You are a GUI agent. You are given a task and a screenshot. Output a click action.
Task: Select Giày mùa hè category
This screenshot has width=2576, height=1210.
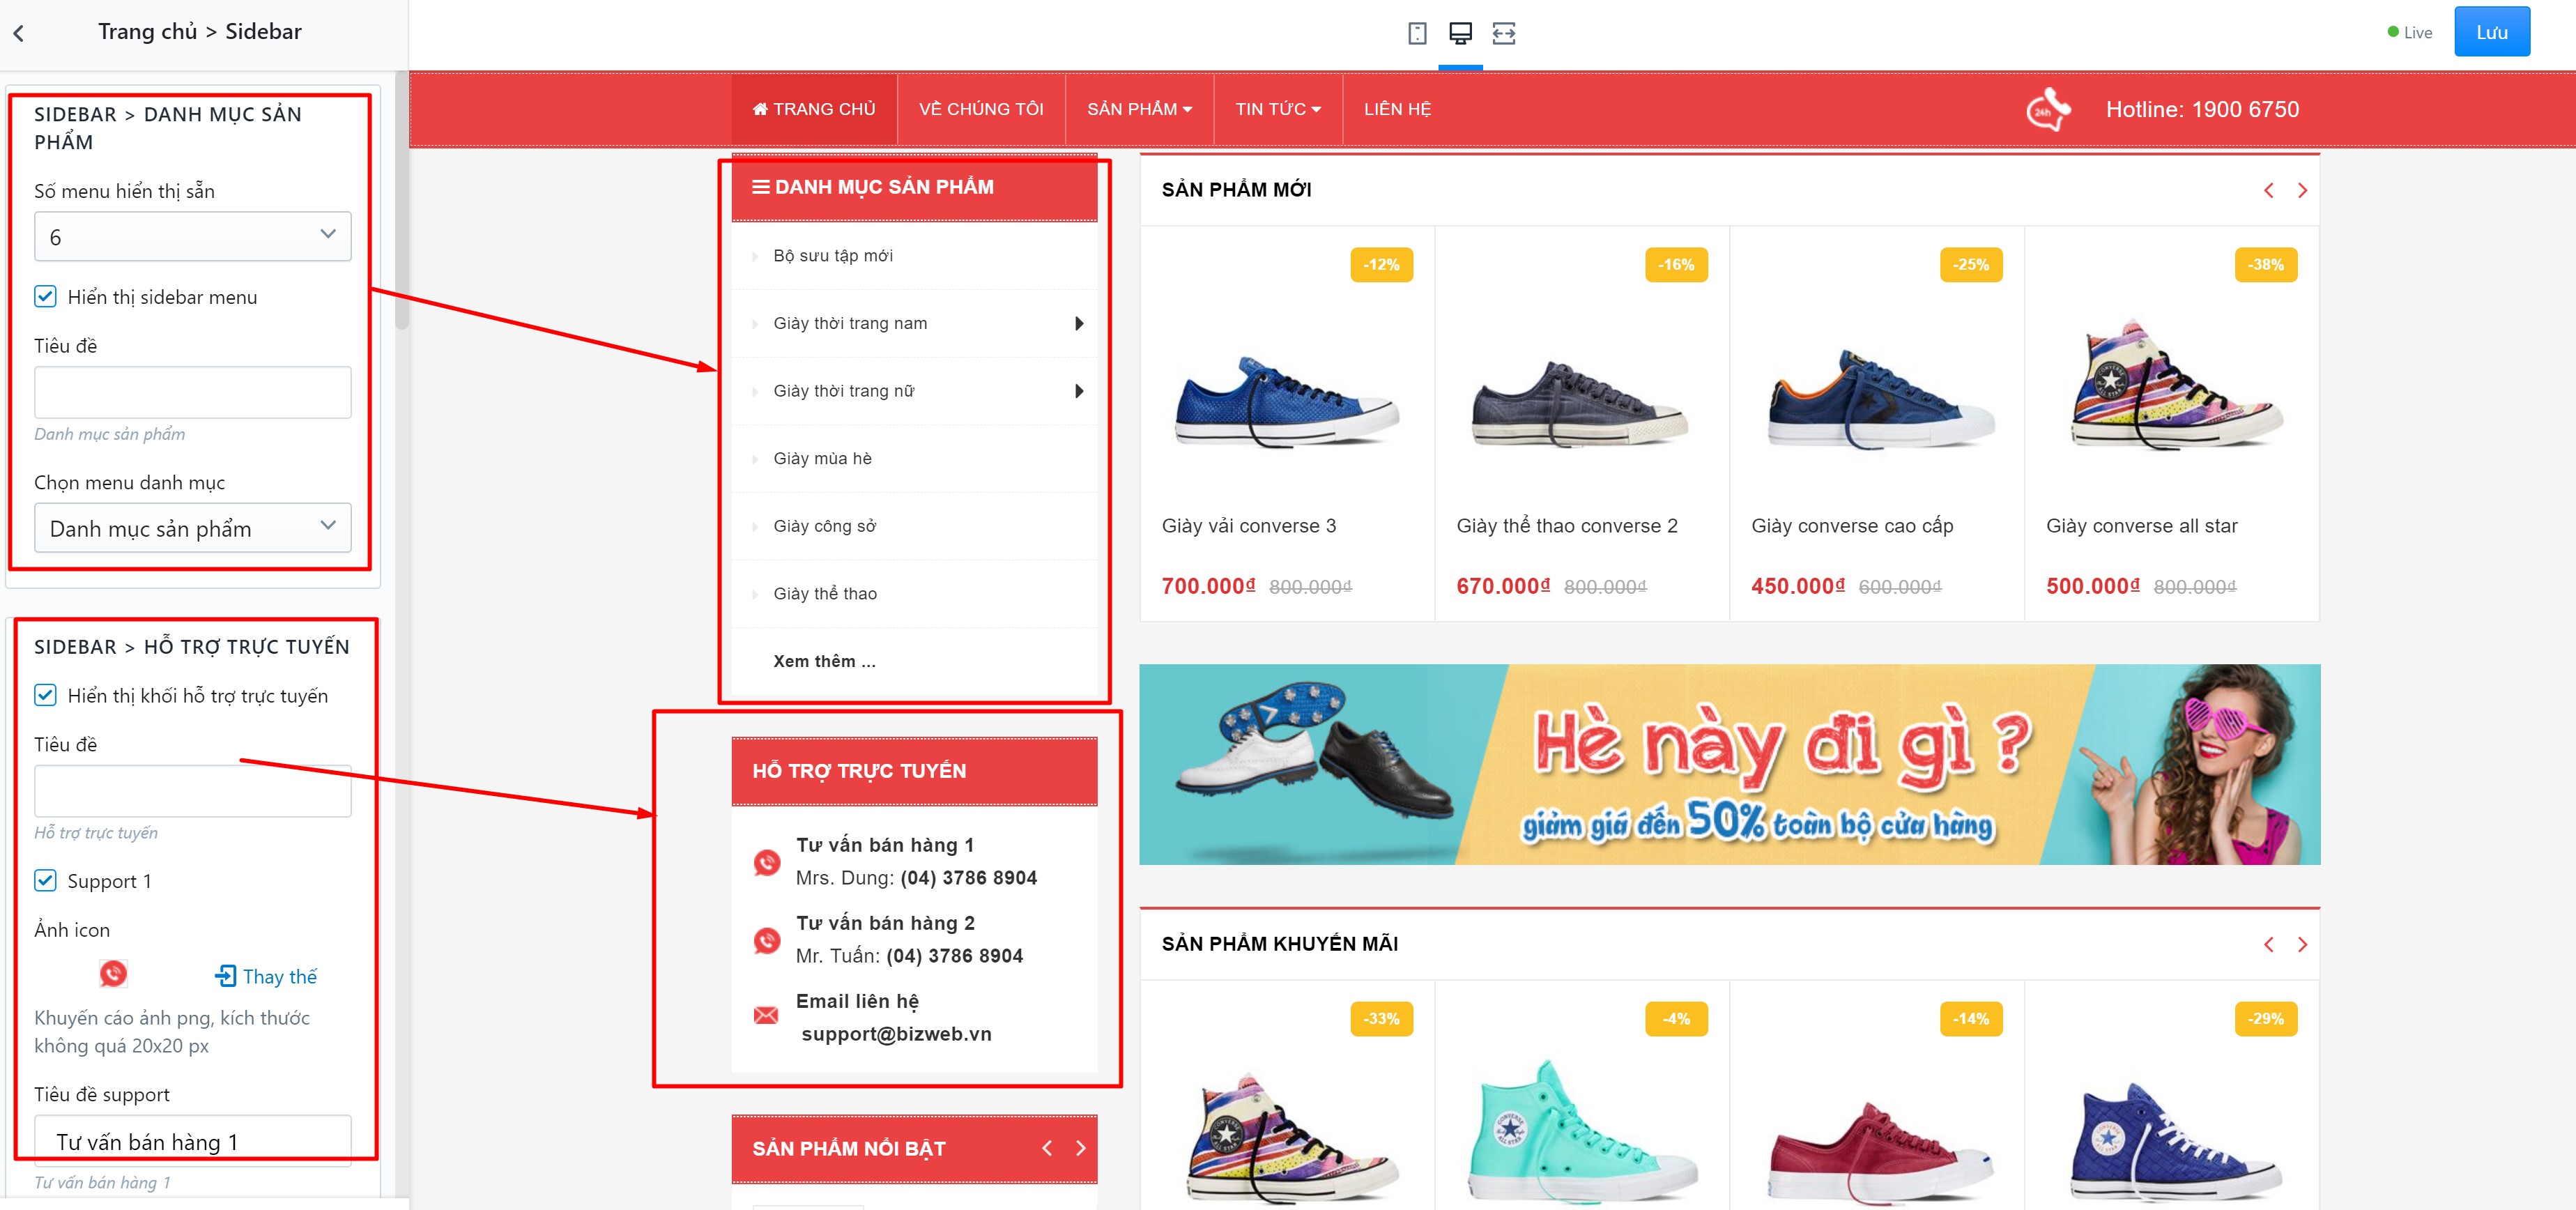(x=822, y=458)
